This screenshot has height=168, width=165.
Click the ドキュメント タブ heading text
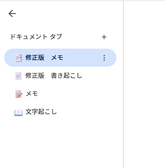point(36,37)
